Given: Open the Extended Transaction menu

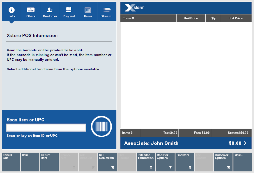Looking at the screenshot, I should 146,162.
